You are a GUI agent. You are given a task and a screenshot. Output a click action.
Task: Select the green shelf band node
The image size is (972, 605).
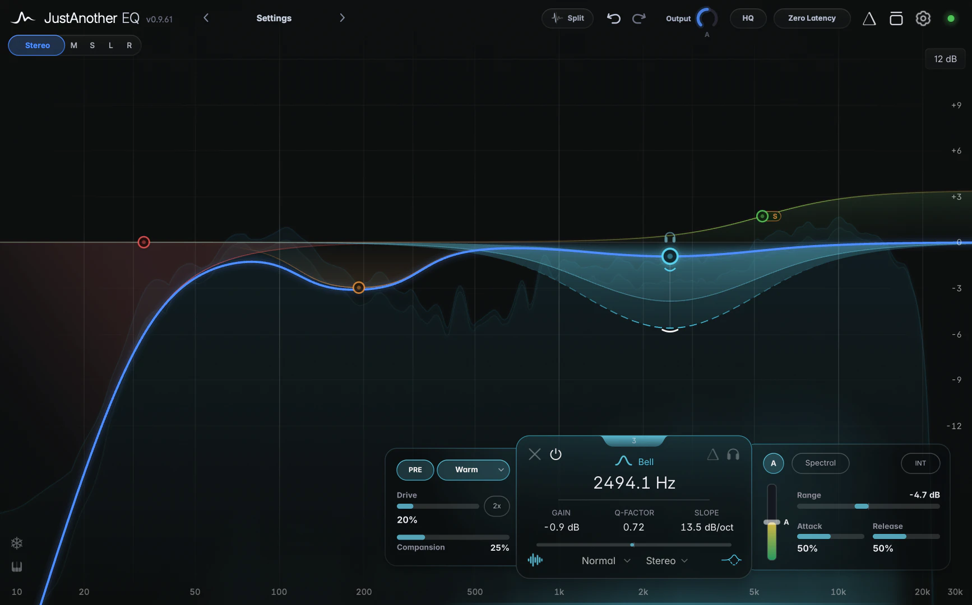click(x=762, y=216)
